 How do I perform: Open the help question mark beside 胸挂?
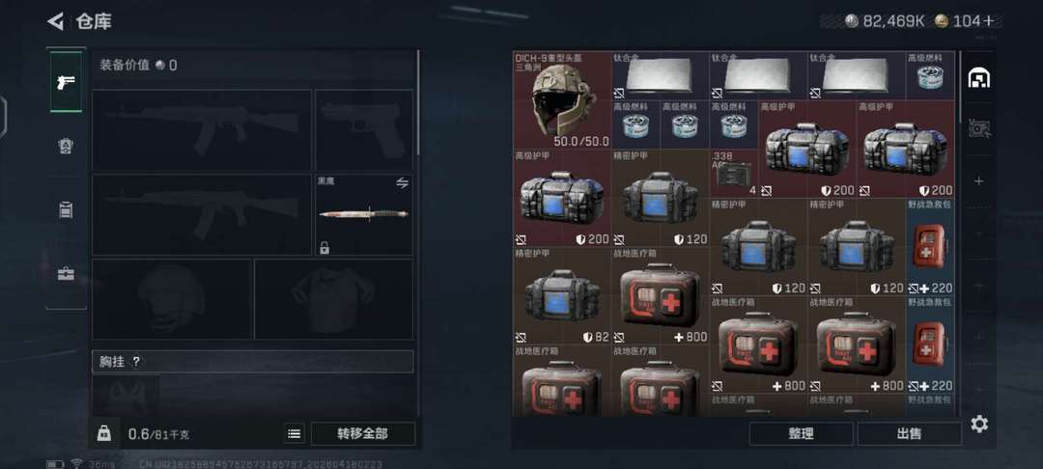[136, 362]
